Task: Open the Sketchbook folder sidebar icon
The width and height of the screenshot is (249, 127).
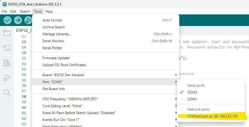Action: click(x=7, y=33)
